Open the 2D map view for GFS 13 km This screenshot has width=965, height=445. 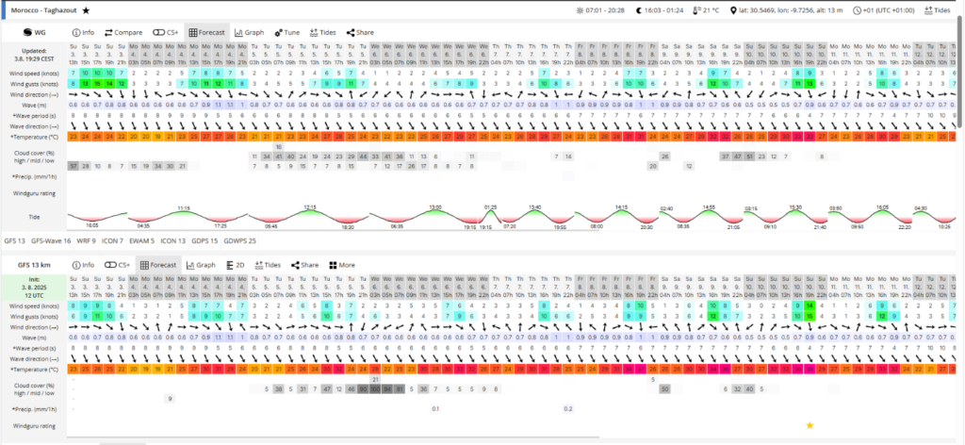(236, 265)
